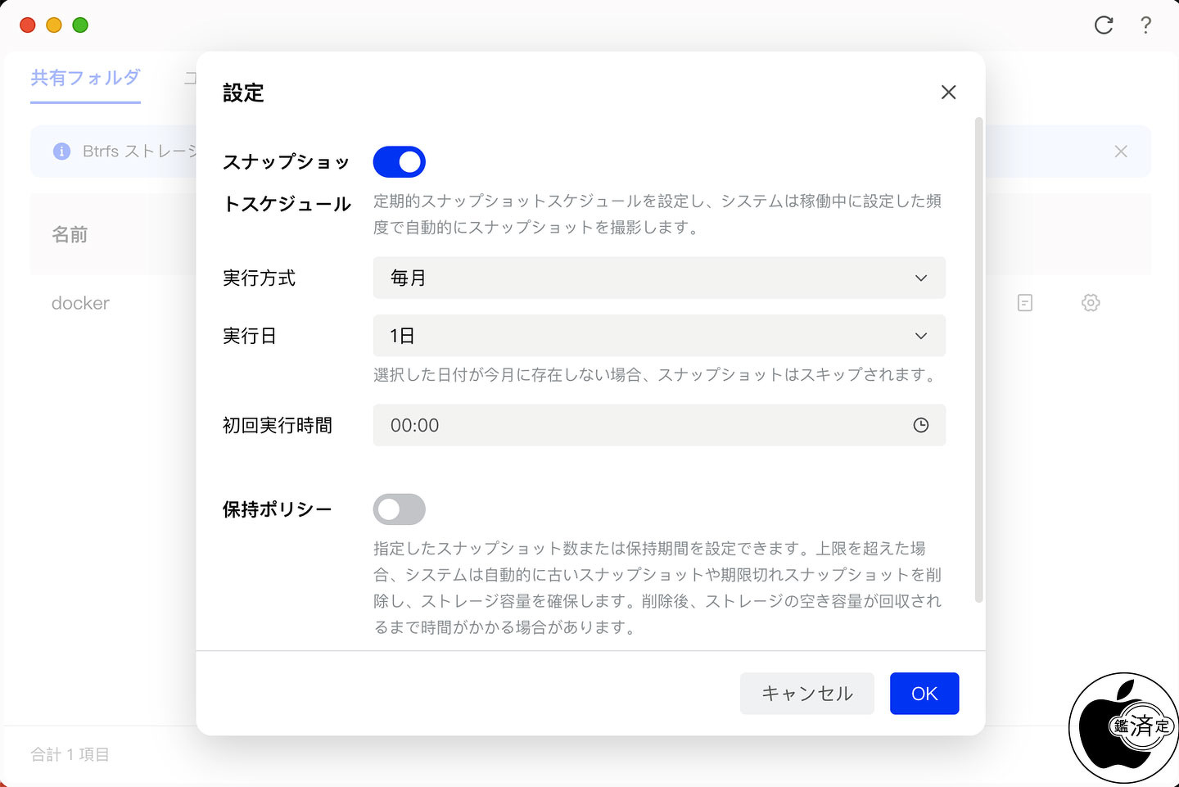Open docker folder settings gear icon
1179x787 pixels.
(x=1091, y=303)
